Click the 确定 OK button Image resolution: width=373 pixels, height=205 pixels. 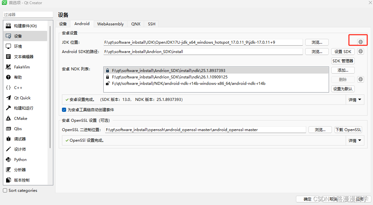pos(308,199)
